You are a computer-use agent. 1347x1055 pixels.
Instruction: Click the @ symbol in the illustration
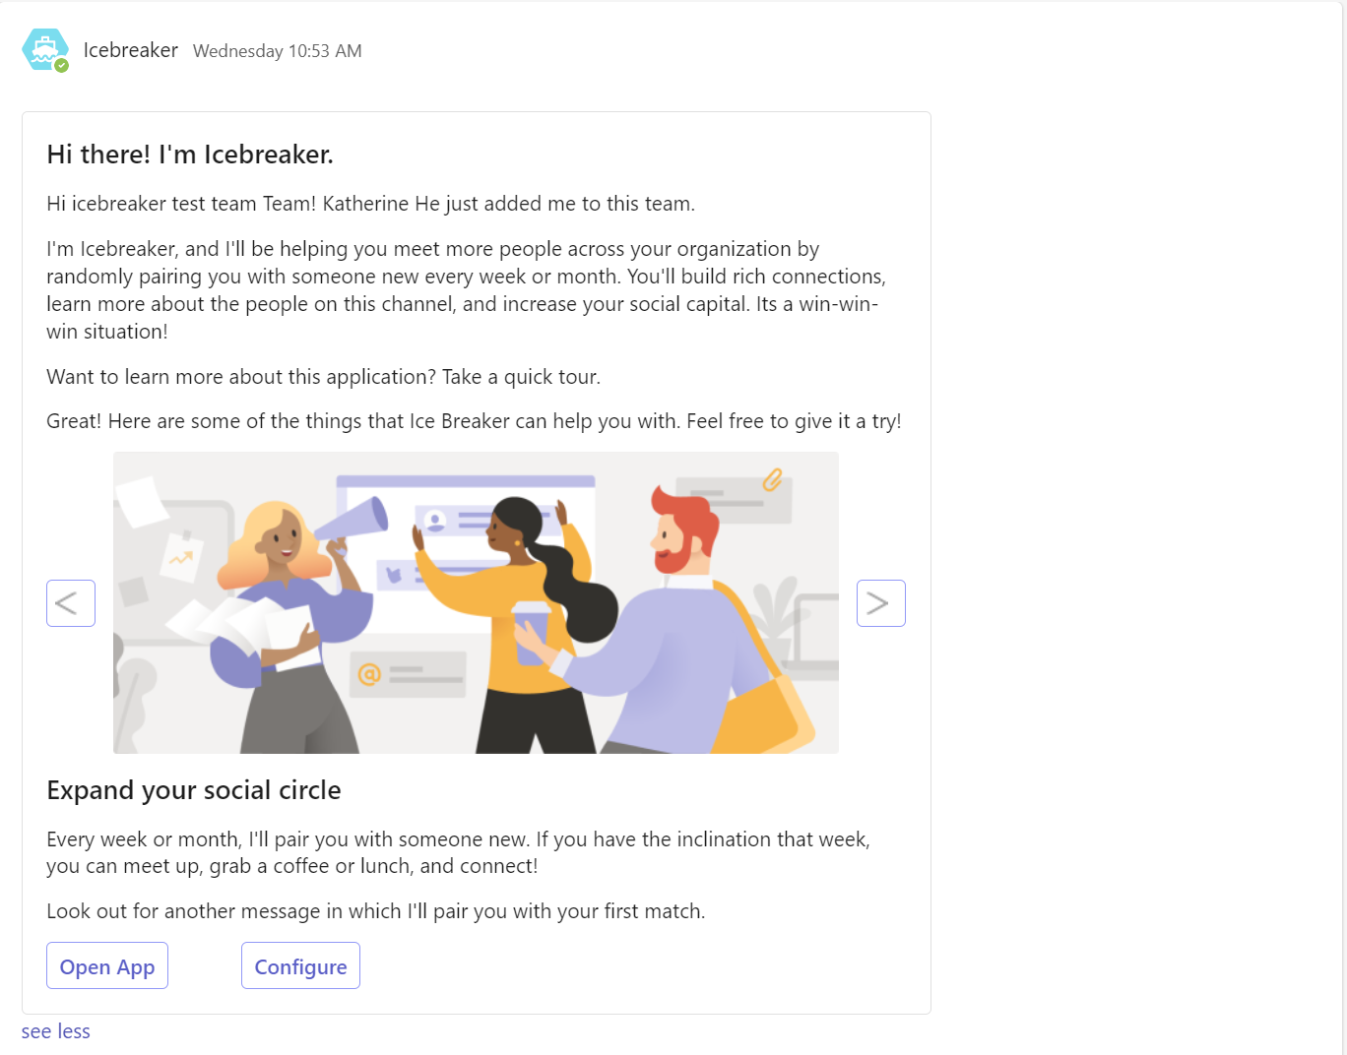368,674
